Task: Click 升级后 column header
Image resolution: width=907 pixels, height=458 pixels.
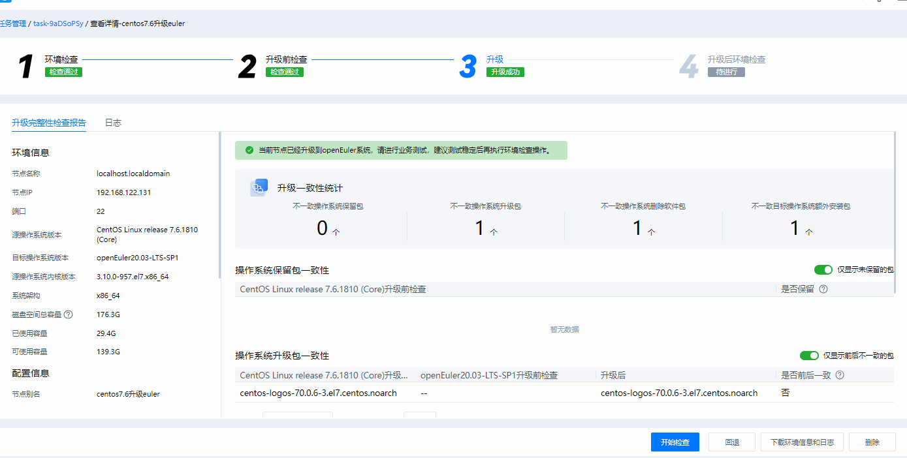Action: 613,375
